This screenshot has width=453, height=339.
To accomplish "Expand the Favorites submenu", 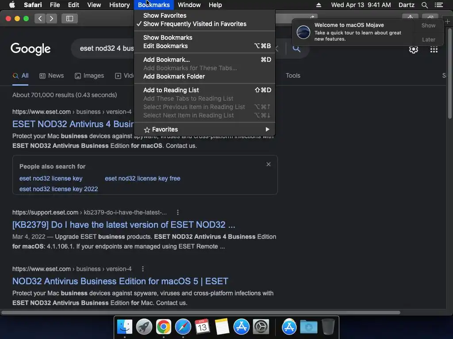I will pos(204,129).
